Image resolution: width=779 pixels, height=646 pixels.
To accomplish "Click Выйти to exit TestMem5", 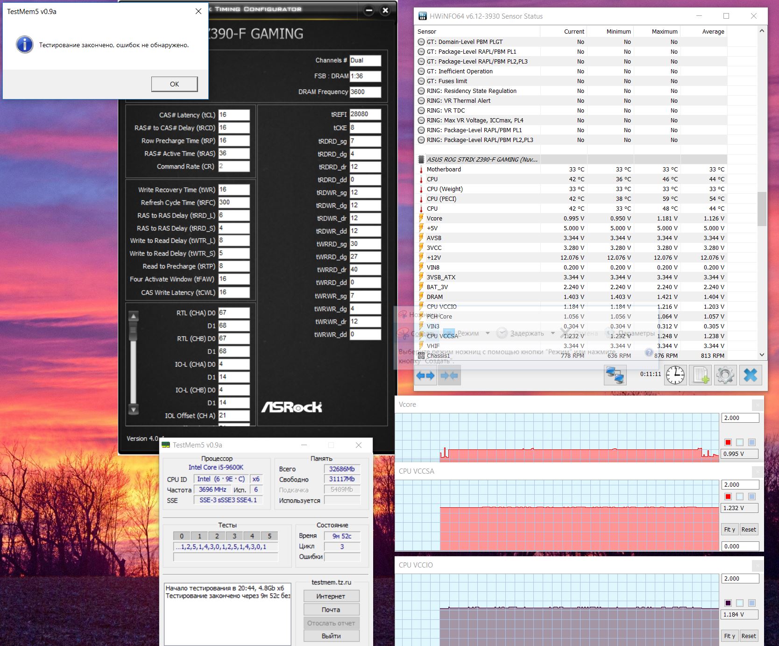I will 331,636.
